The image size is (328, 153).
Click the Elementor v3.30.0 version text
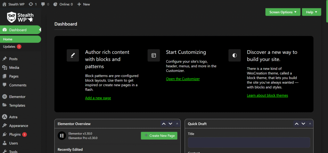coord(80,134)
